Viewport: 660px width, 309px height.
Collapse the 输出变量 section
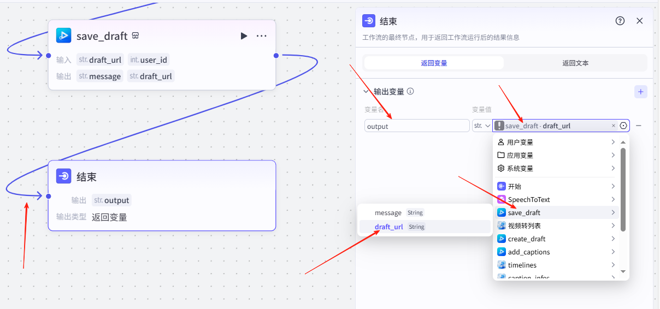pyautogui.click(x=366, y=92)
